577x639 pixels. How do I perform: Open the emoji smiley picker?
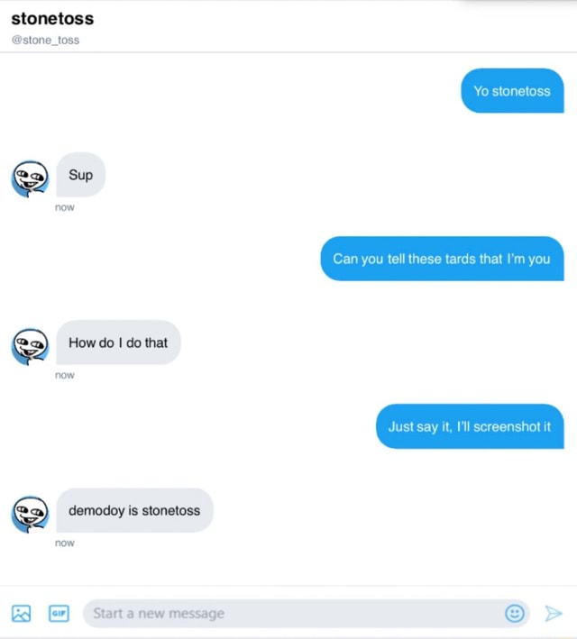(515, 613)
